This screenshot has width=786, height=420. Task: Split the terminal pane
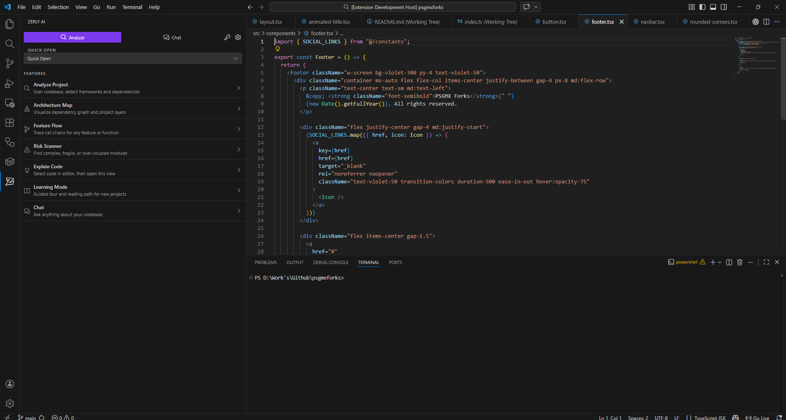729,262
